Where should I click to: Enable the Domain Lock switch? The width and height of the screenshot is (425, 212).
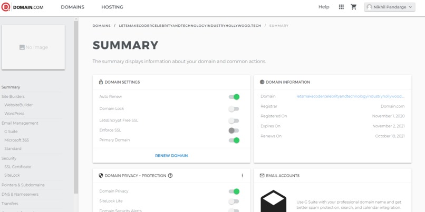[234, 109]
